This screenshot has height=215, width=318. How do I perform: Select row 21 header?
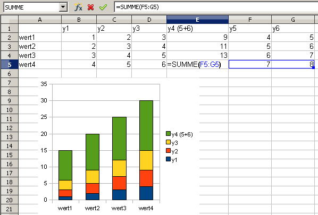point(10,209)
